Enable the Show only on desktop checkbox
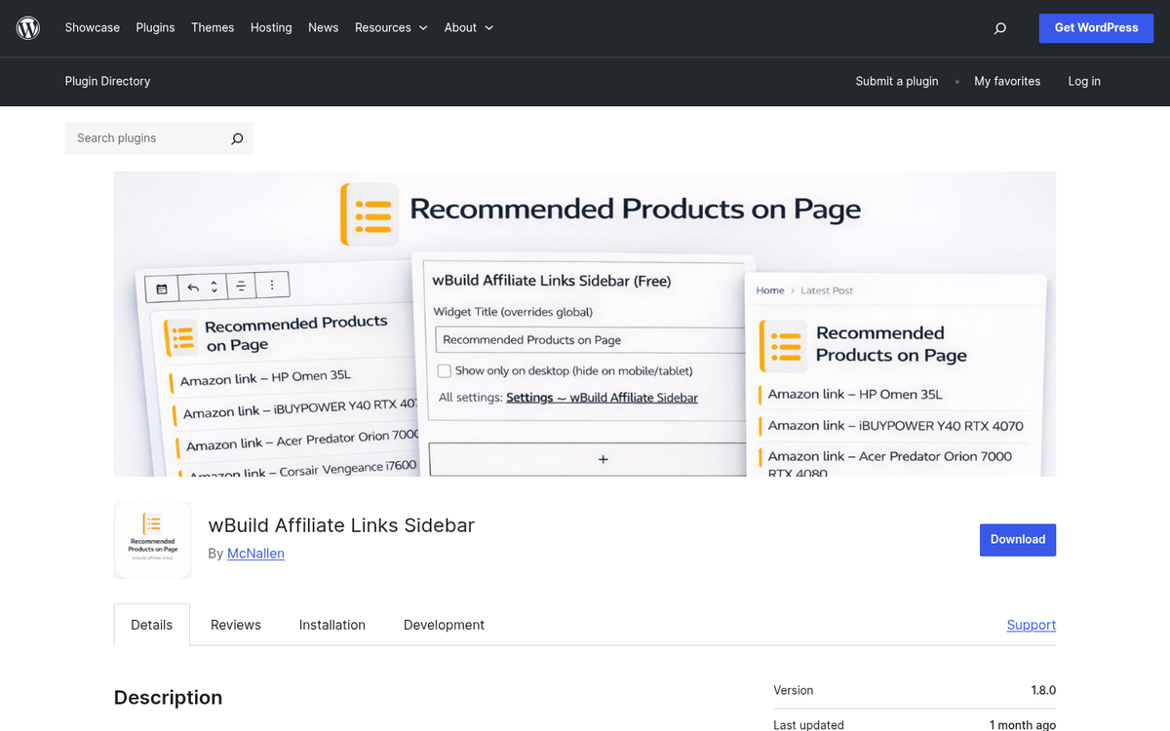The height and width of the screenshot is (731, 1170). click(x=445, y=370)
